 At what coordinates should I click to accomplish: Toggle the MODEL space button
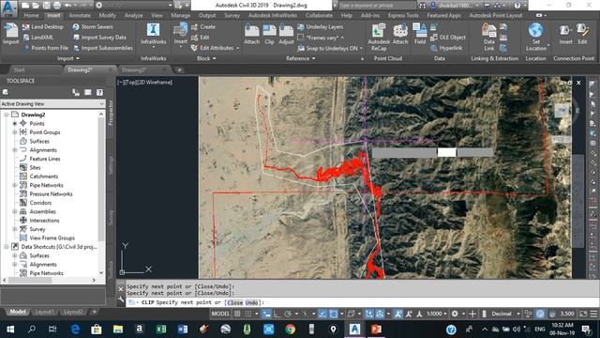[220, 314]
